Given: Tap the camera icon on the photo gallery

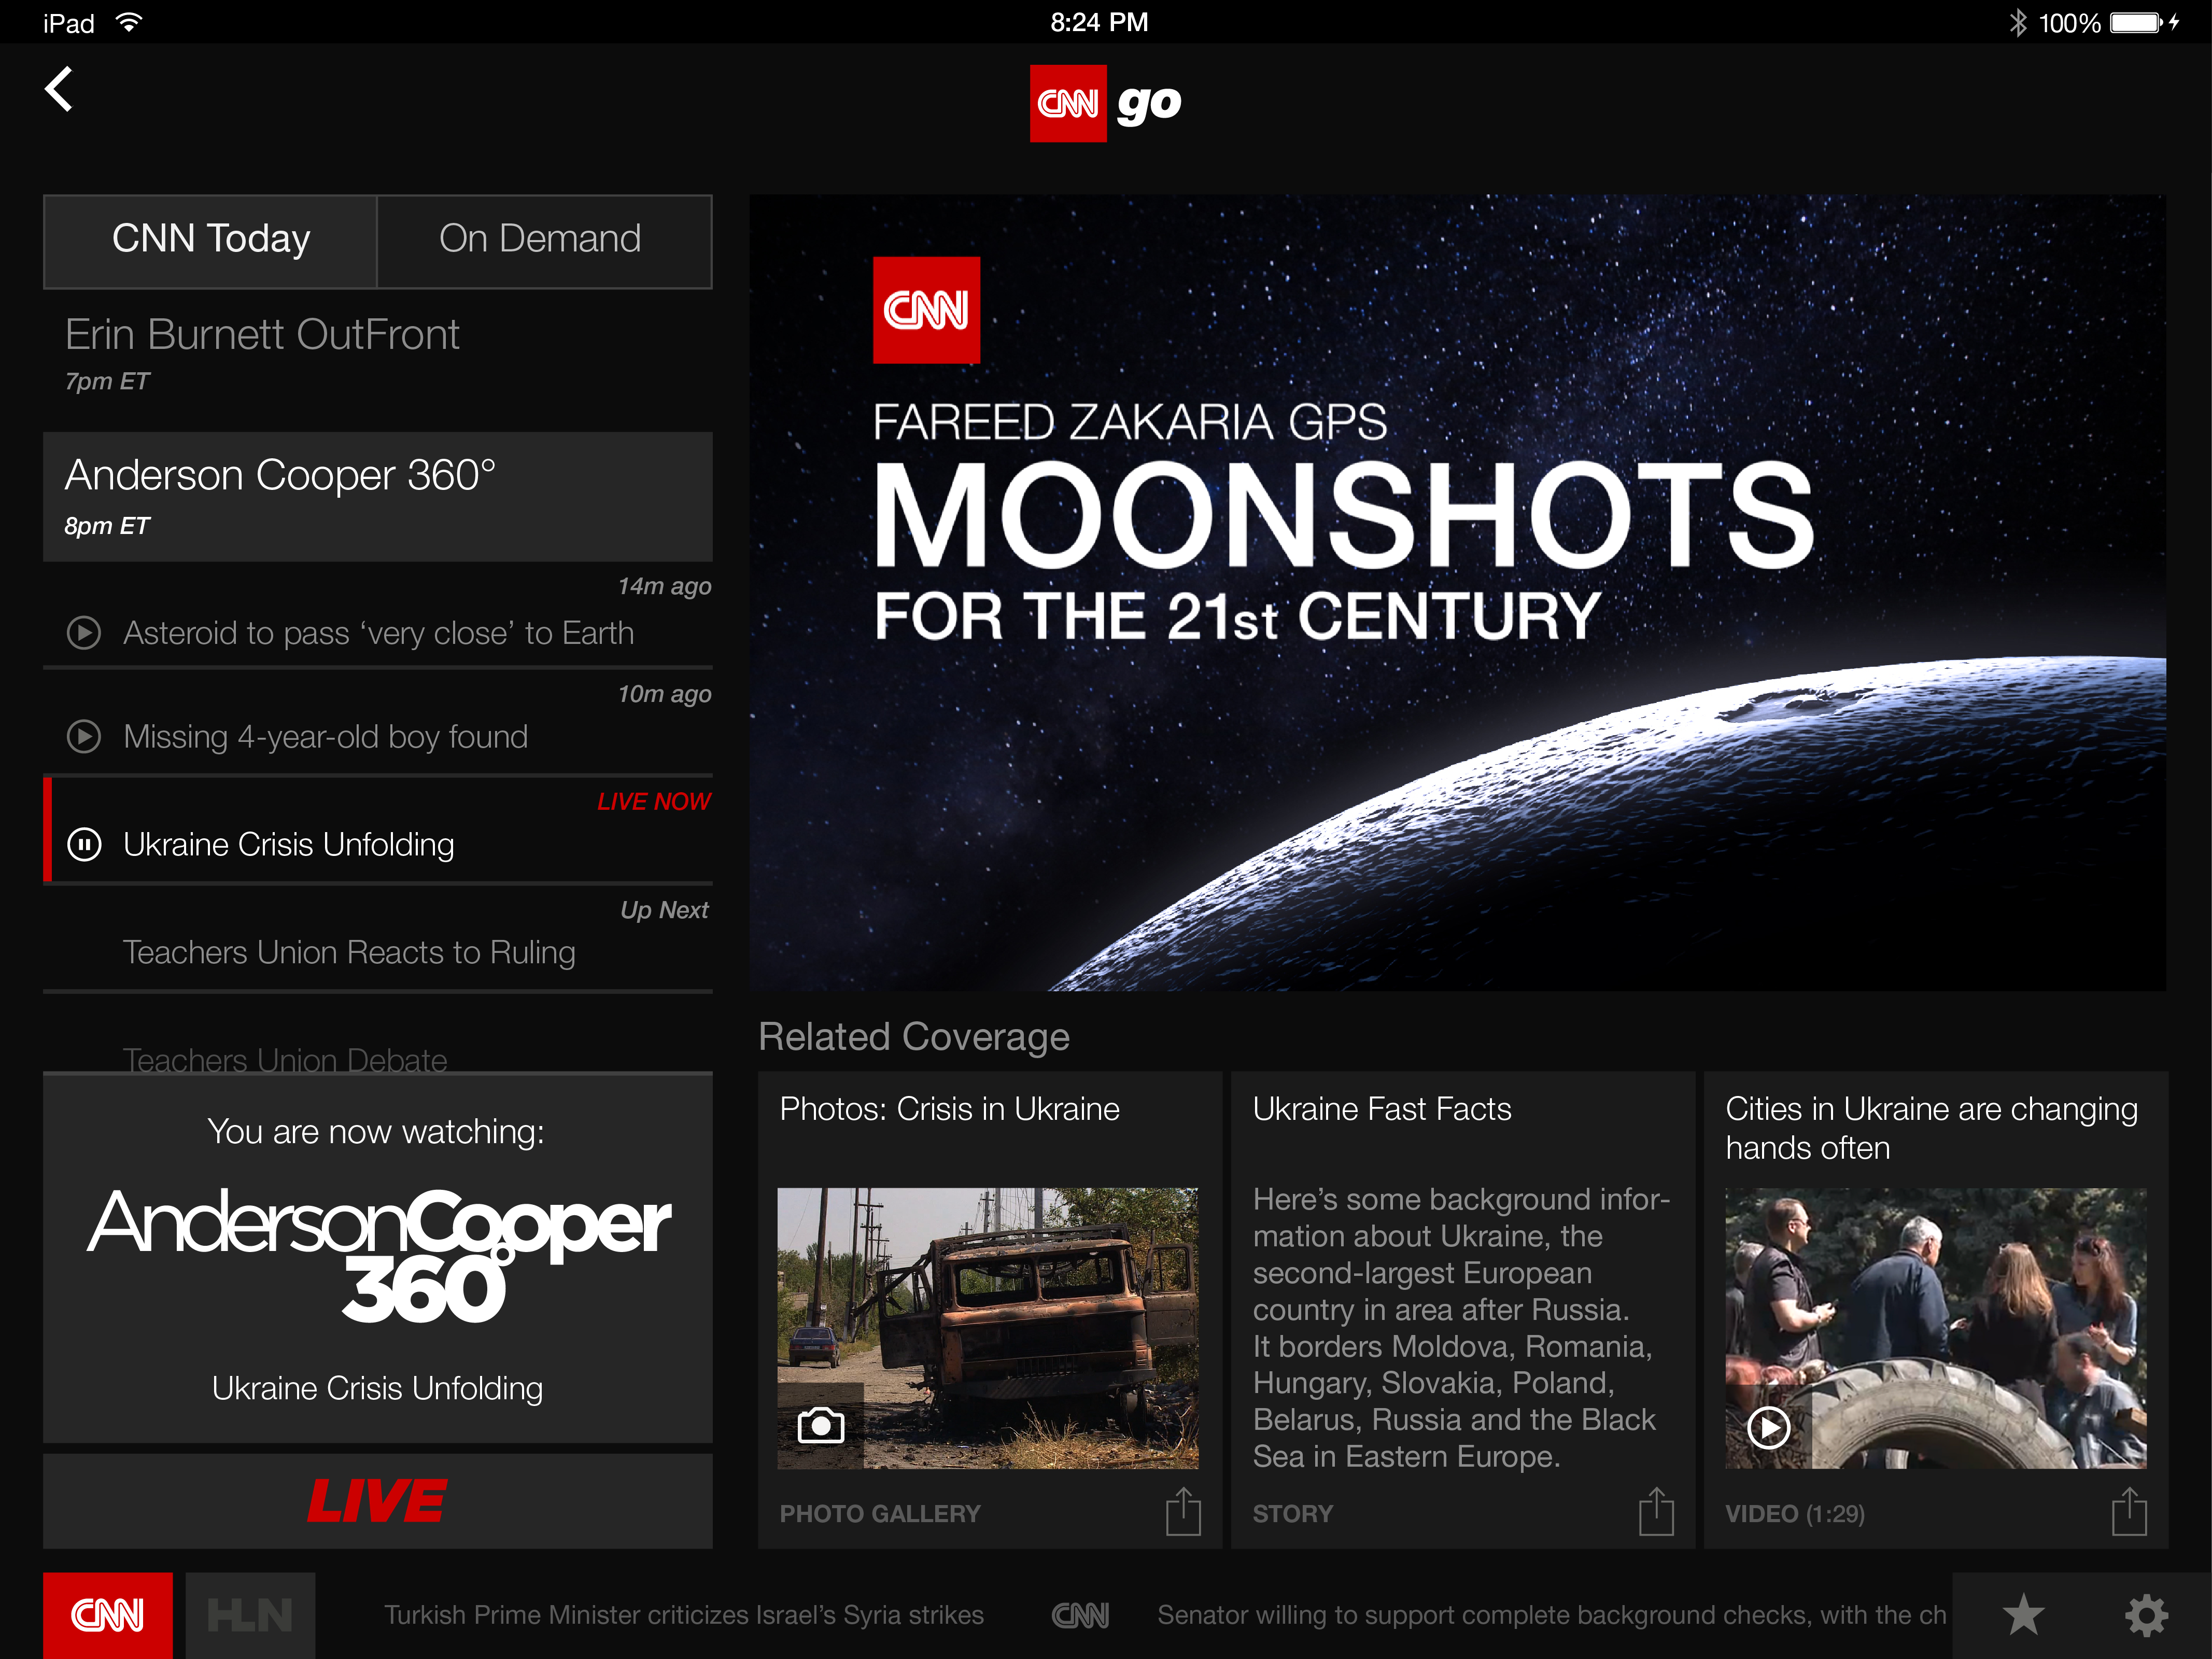Looking at the screenshot, I should coord(821,1425).
